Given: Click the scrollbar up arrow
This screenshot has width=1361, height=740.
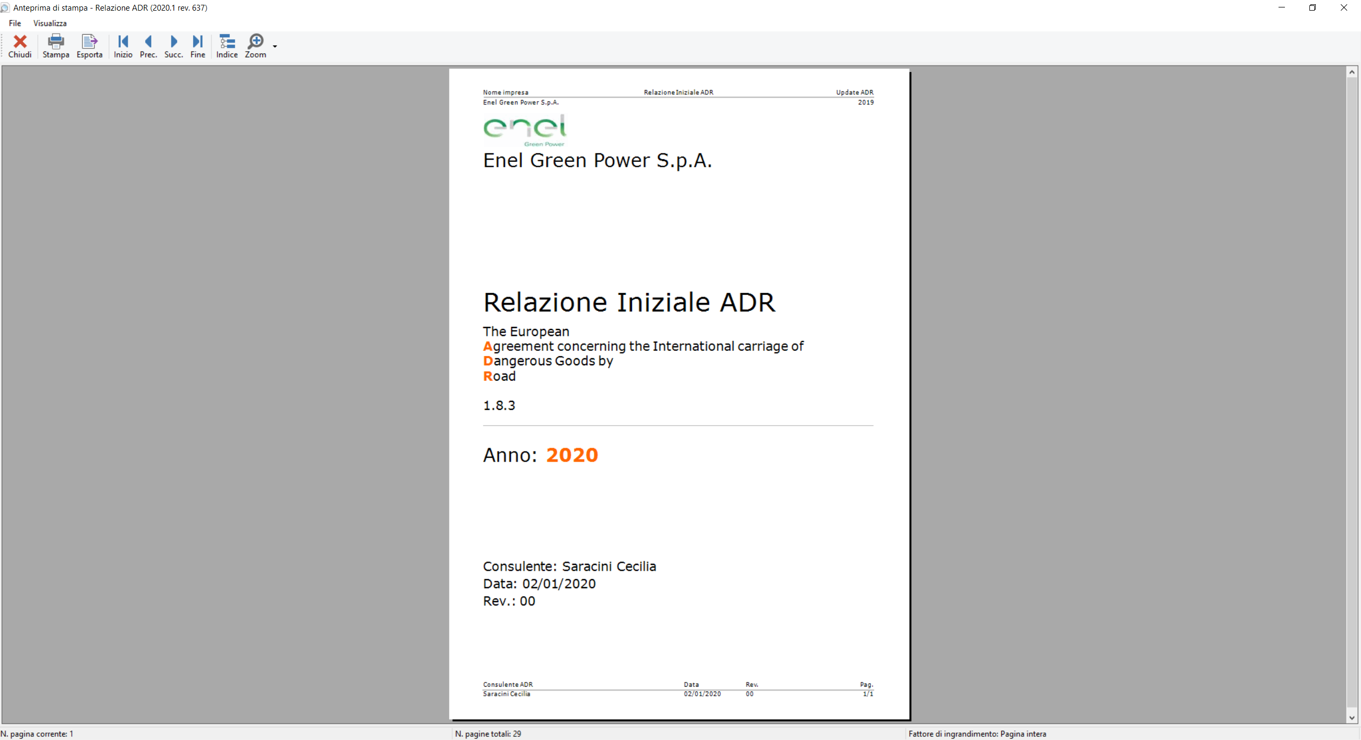Looking at the screenshot, I should coord(1352,72).
